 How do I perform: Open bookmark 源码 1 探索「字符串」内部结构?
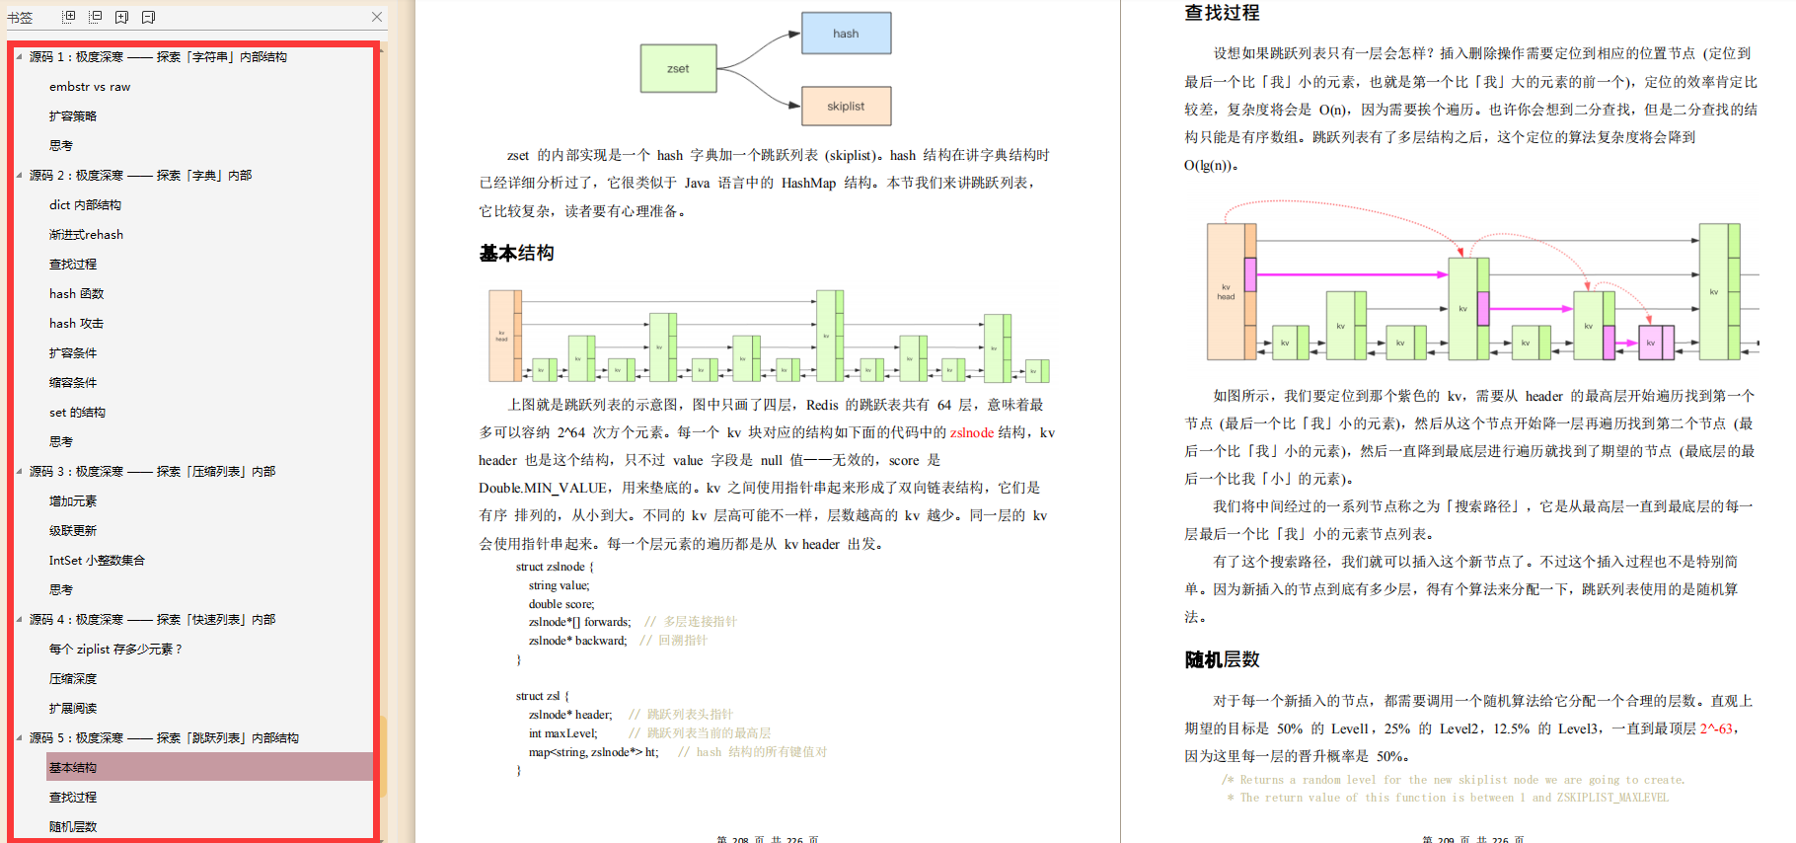[x=158, y=57]
